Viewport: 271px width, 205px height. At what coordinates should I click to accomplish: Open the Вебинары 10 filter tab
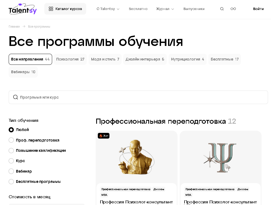[x=23, y=72]
